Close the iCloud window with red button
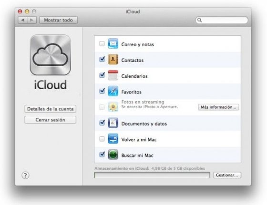267x205 pixels. pyautogui.click(x=20, y=11)
